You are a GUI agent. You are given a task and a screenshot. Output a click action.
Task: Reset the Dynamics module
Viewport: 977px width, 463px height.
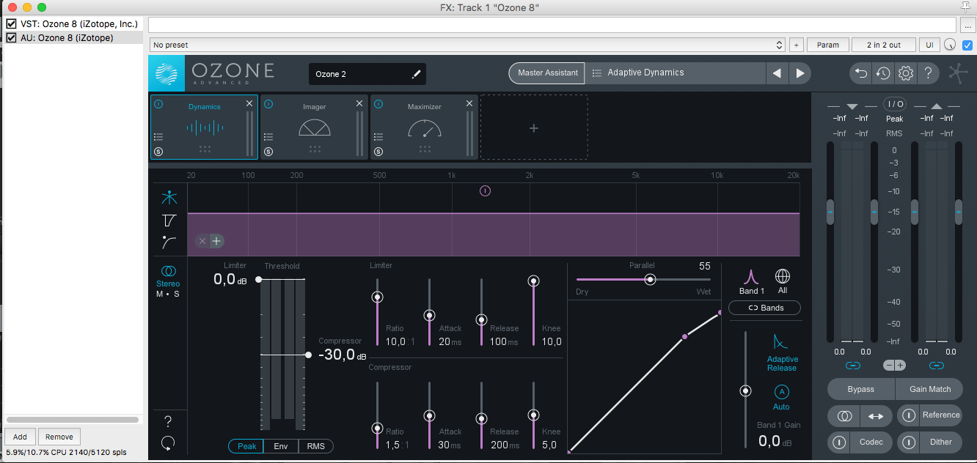[168, 442]
